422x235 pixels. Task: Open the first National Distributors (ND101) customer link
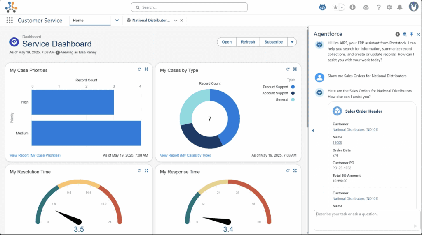point(355,129)
